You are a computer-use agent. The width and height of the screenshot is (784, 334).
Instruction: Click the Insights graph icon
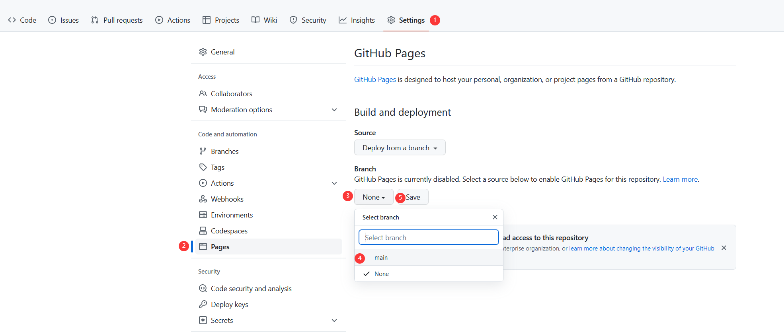(x=343, y=20)
